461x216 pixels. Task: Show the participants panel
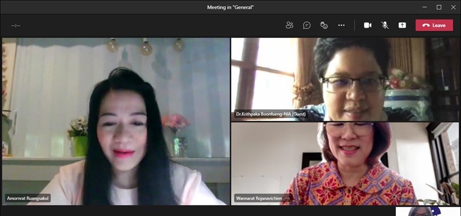point(290,25)
